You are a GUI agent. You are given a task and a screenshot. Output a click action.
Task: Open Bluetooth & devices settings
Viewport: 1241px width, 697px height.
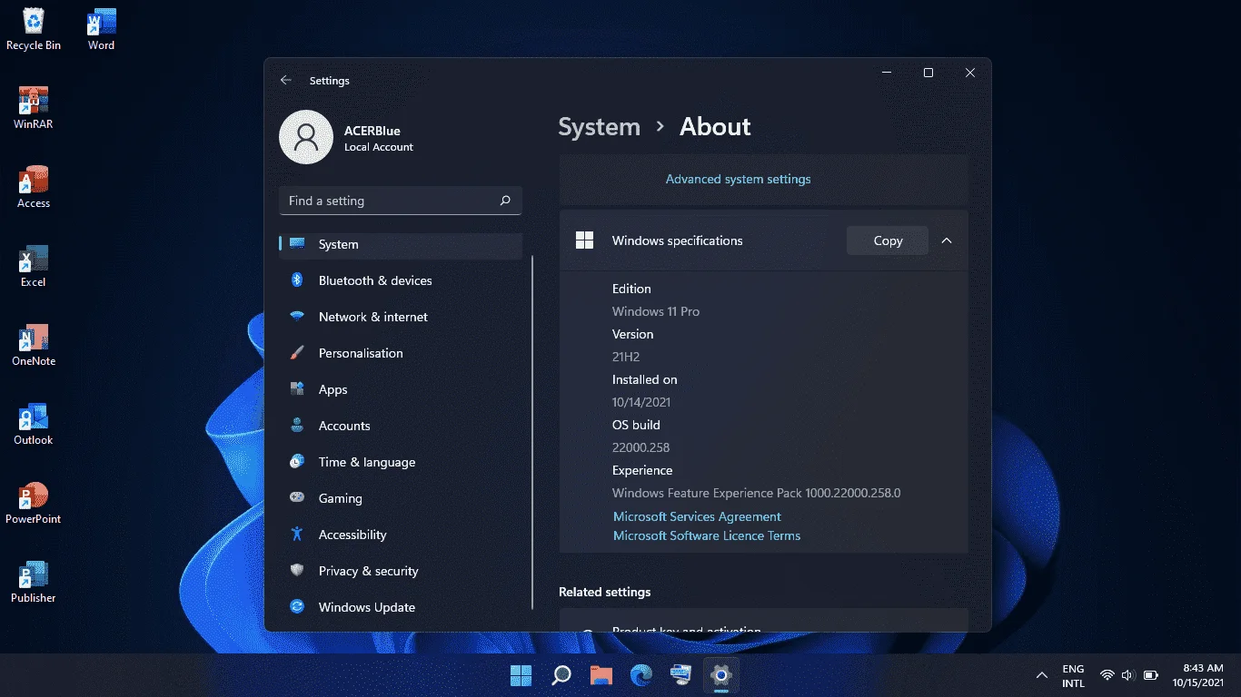pyautogui.click(x=401, y=280)
